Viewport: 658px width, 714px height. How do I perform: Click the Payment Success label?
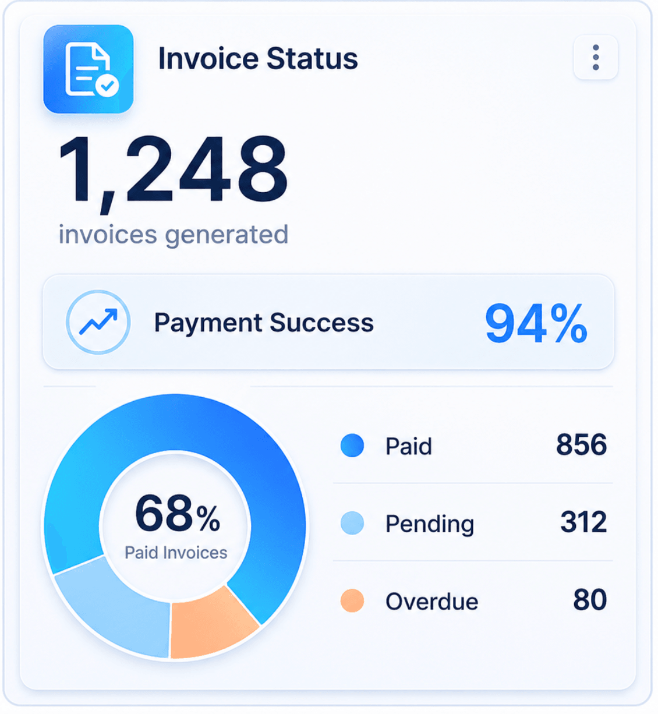pyautogui.click(x=264, y=323)
